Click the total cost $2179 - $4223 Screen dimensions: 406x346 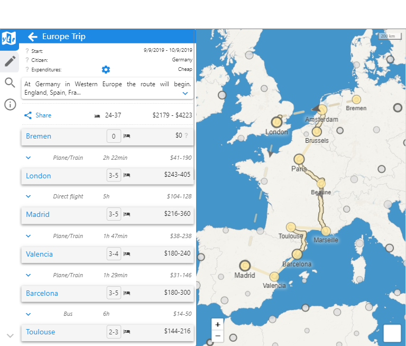(x=172, y=115)
